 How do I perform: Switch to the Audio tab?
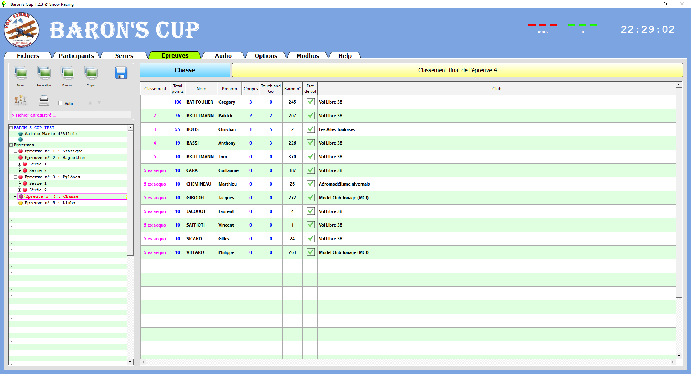pos(223,55)
